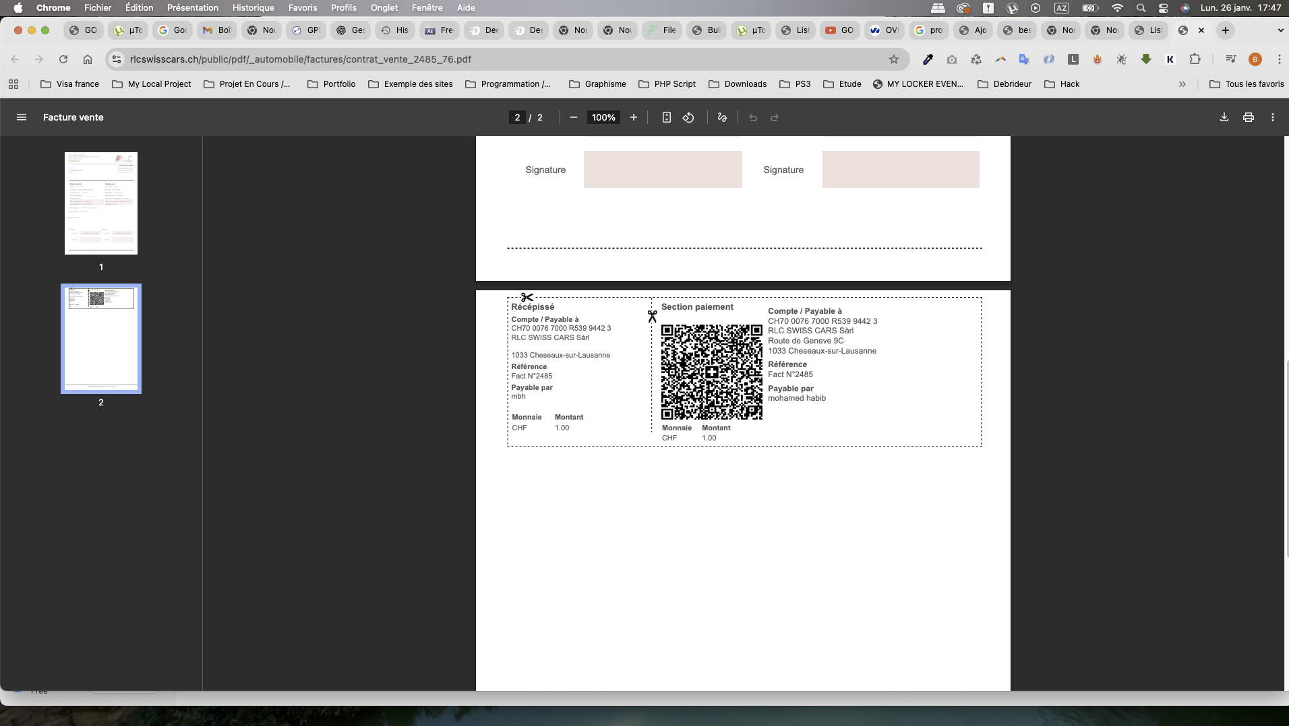Open the Portfolio bookmark folder
1289x726 pixels.
(331, 84)
